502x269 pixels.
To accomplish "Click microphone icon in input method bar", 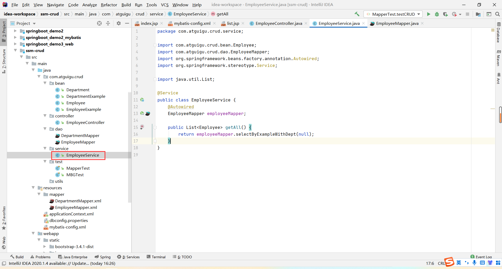I will pos(474,263).
